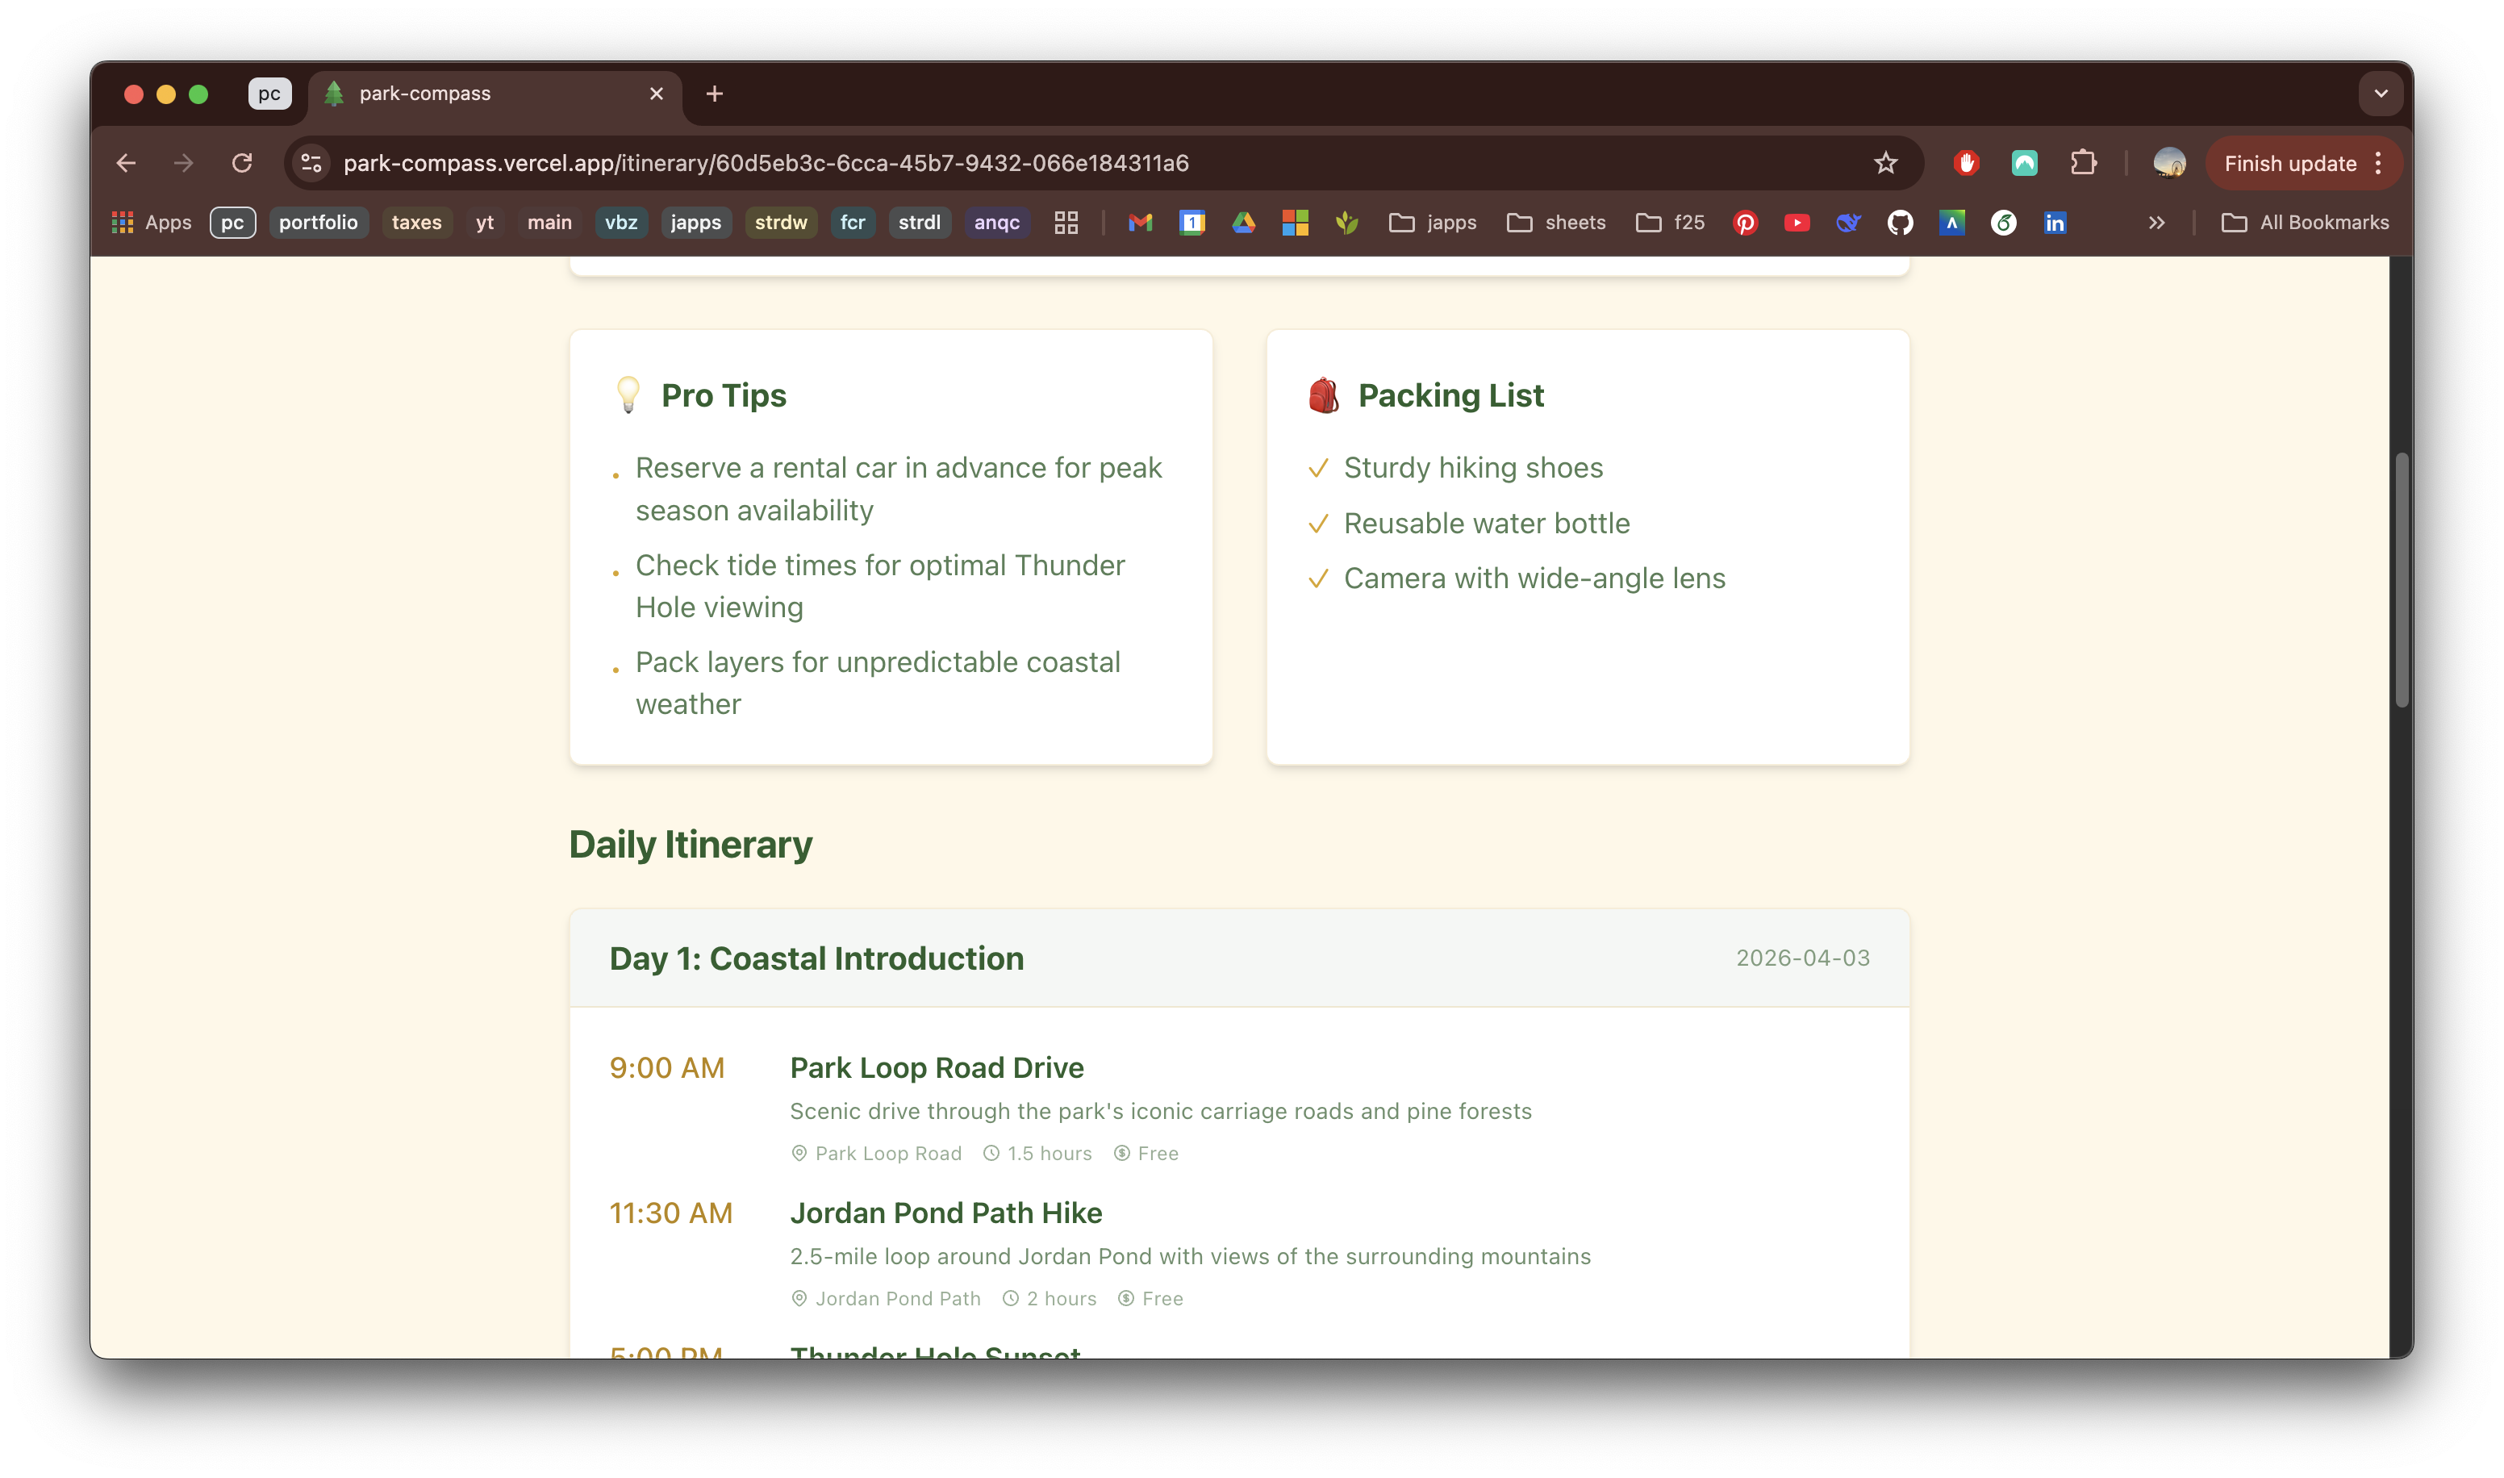This screenshot has width=2504, height=1478.
Task: Bookmark this page with the star icon
Action: click(x=1886, y=163)
